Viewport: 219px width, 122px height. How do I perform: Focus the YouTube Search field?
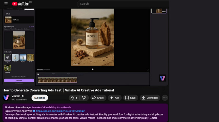(123, 4)
